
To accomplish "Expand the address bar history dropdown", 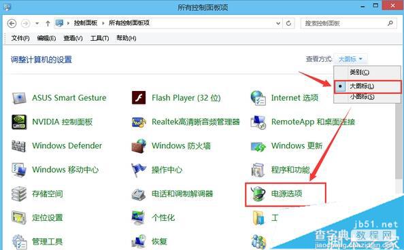I will [x=278, y=23].
